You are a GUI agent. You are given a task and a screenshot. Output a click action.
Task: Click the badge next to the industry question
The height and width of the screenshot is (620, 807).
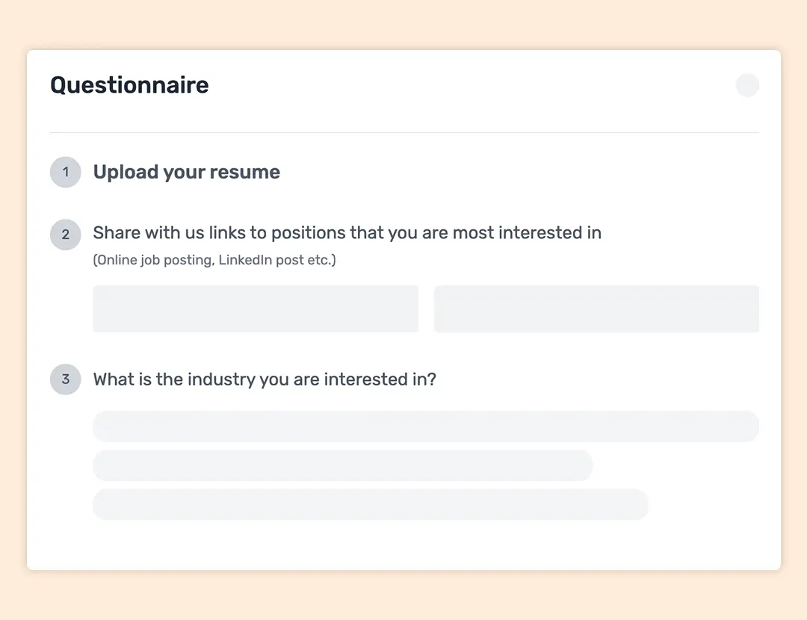coord(65,379)
